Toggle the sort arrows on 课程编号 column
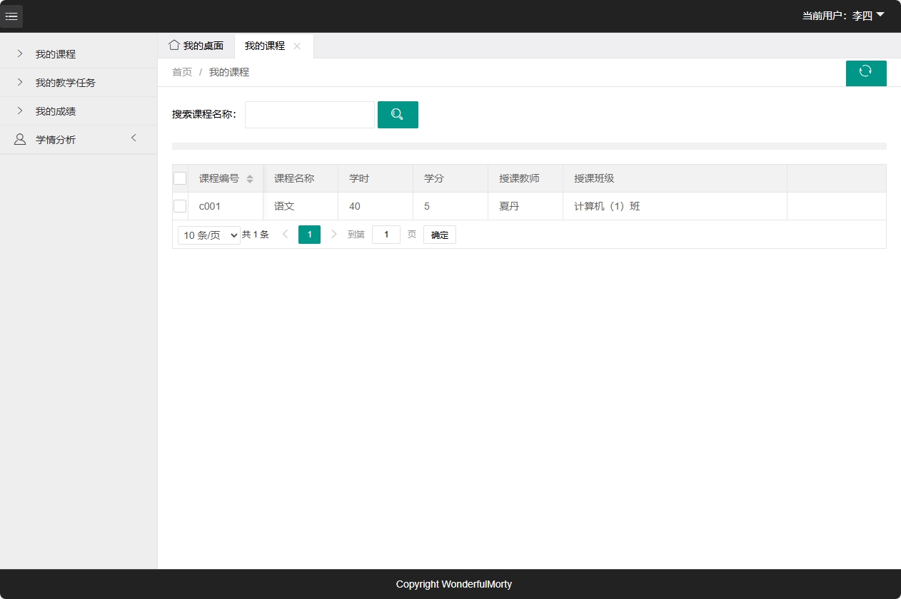901x599 pixels. [249, 178]
